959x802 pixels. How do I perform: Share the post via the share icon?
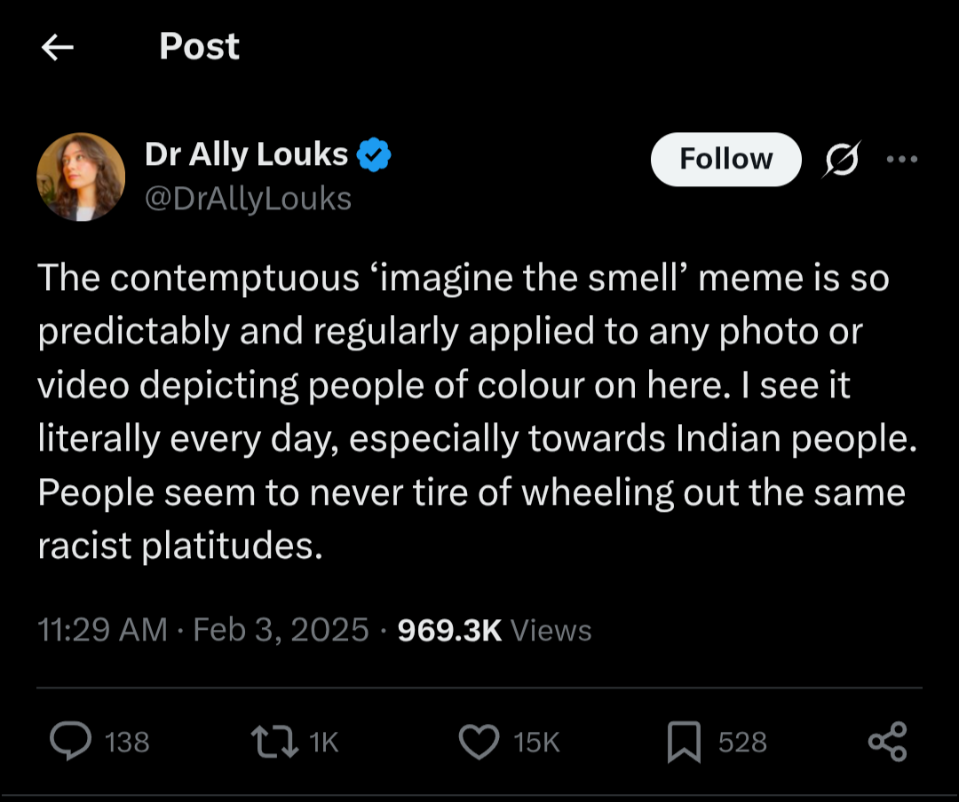887,742
